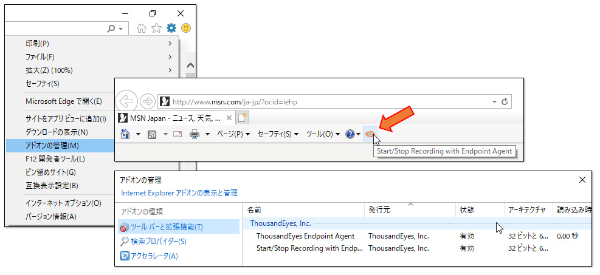The width and height of the screenshot is (600, 275).
Task: Click the Favorites star icon
Action: coord(156,28)
